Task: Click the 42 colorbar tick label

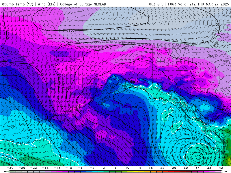Action: coord(221,168)
